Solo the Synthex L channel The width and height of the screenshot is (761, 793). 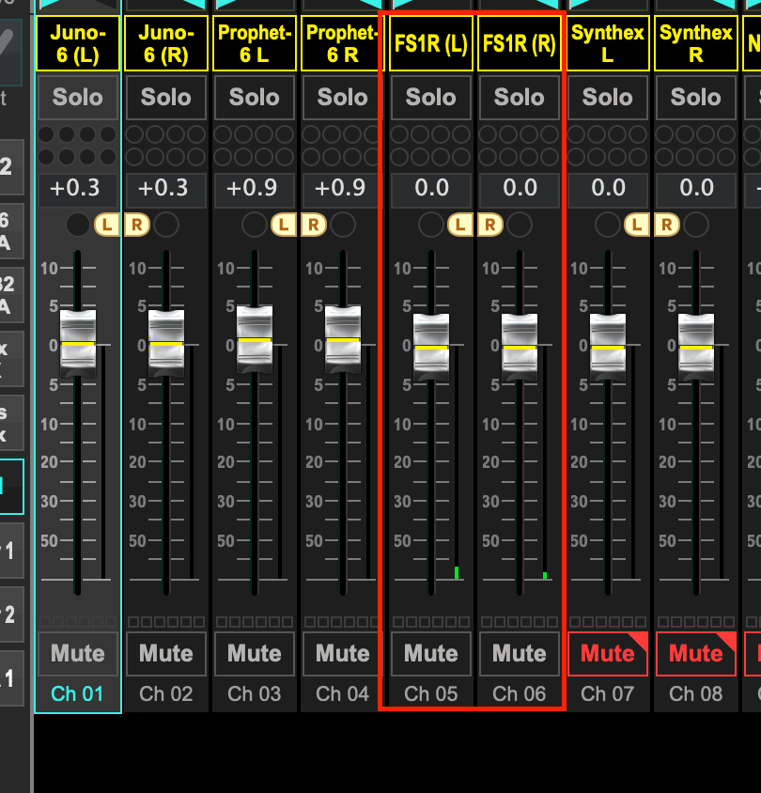(607, 97)
